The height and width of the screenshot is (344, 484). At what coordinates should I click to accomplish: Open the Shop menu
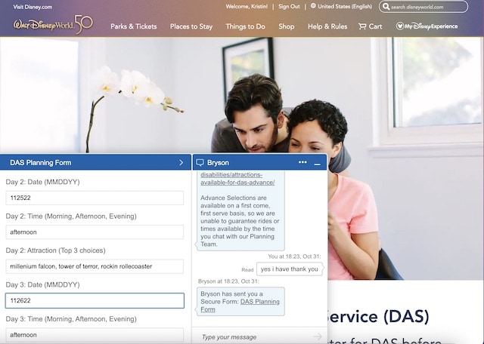287,26
